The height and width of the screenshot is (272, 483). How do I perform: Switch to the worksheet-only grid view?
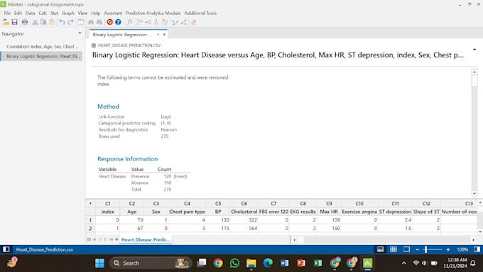[x=394, y=249]
